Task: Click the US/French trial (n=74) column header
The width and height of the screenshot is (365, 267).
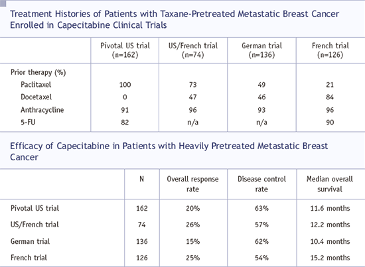Action: pyautogui.click(x=193, y=50)
